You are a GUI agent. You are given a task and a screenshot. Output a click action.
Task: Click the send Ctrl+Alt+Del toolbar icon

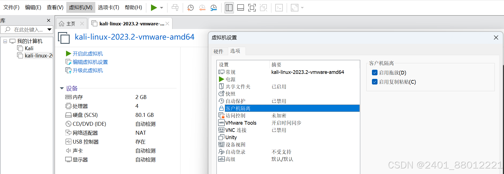coord(175,8)
